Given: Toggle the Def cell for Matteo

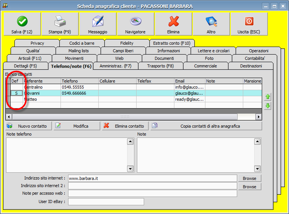Looking at the screenshot, I should click(x=16, y=99).
